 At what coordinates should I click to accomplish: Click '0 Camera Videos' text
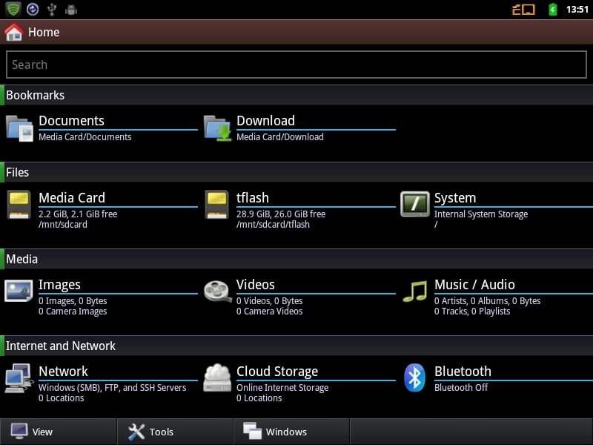270,311
